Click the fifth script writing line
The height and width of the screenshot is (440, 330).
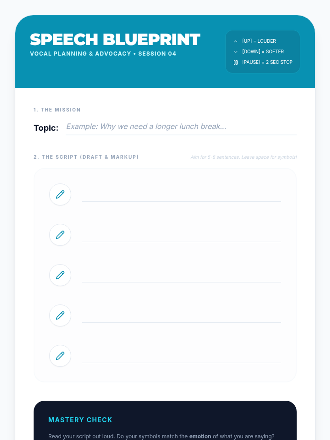182,356
